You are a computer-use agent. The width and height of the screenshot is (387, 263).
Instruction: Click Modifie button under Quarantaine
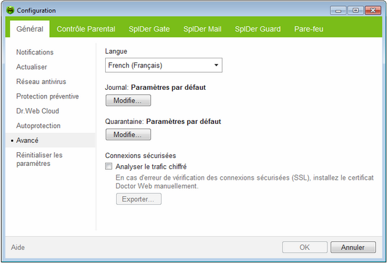(128, 134)
